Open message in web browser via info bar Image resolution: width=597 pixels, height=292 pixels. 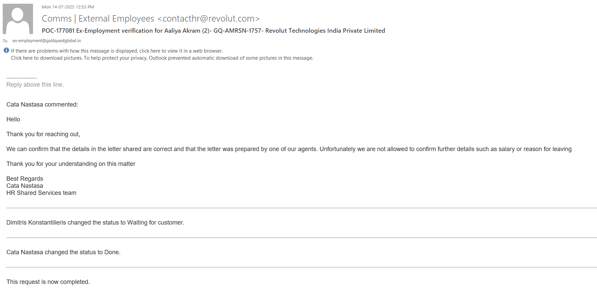point(117,51)
